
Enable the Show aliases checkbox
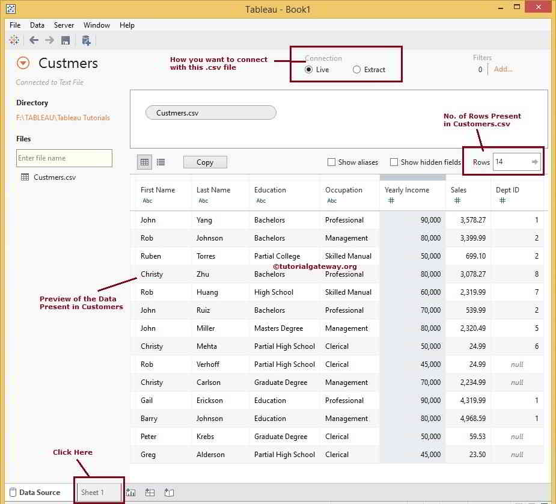pyautogui.click(x=331, y=162)
